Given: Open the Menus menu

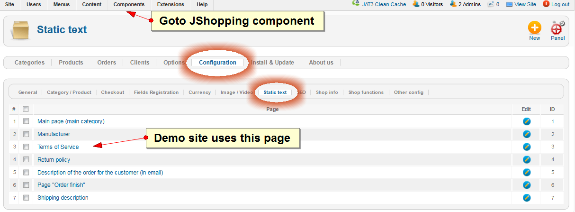Looking at the screenshot, I should 62,4.
